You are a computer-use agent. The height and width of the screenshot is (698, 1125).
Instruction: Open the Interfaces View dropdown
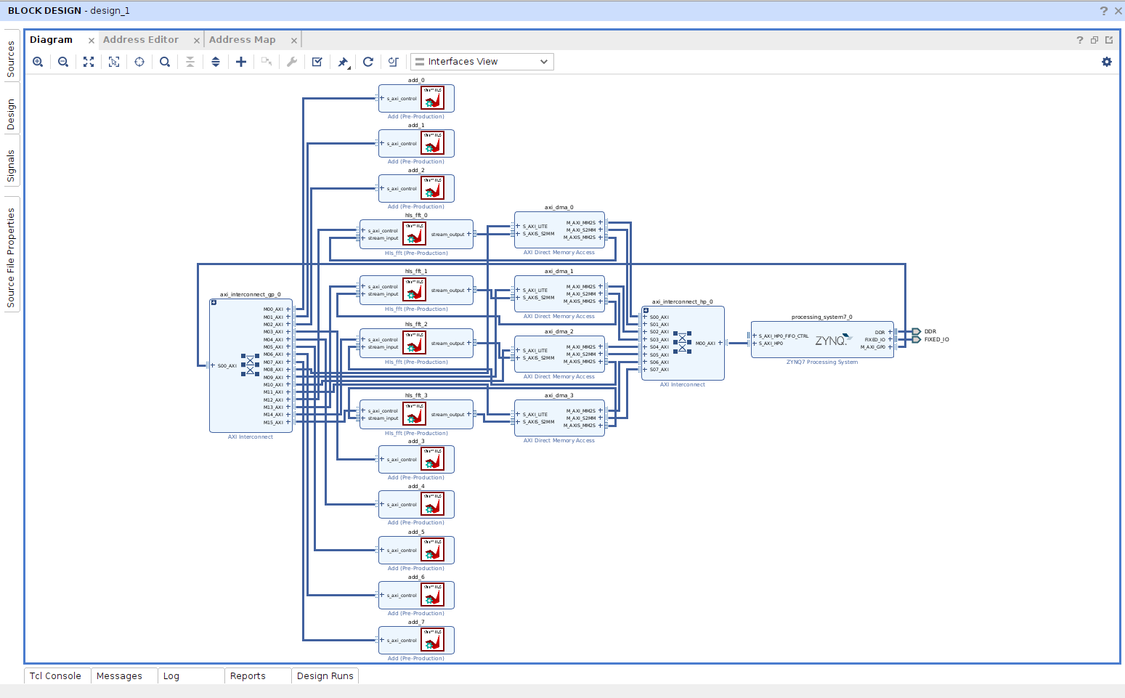click(482, 62)
